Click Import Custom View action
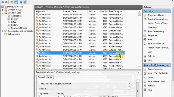 [158, 23]
